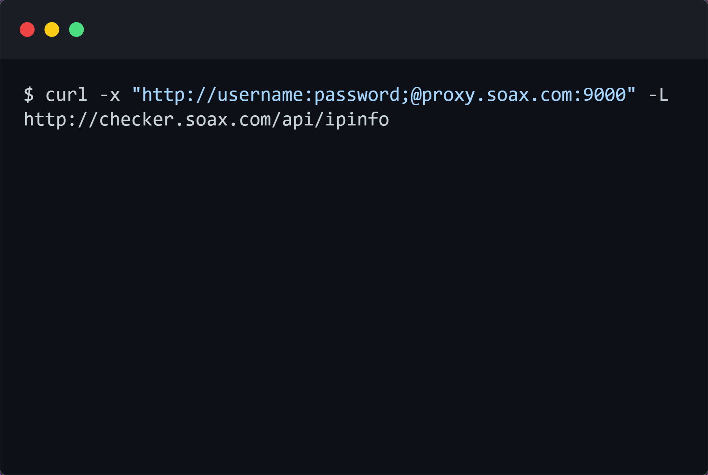The height and width of the screenshot is (475, 708).
Task: Click the green fullscreen traffic light
Action: 76,29
